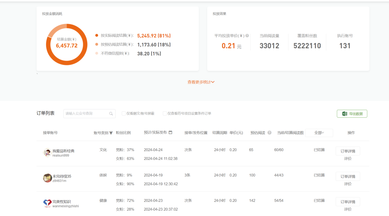The image size is (389, 216).
Task: Click account name 未完待续35
Action: (x=62, y=176)
